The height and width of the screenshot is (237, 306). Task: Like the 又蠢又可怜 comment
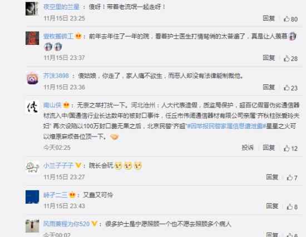[x=289, y=206]
